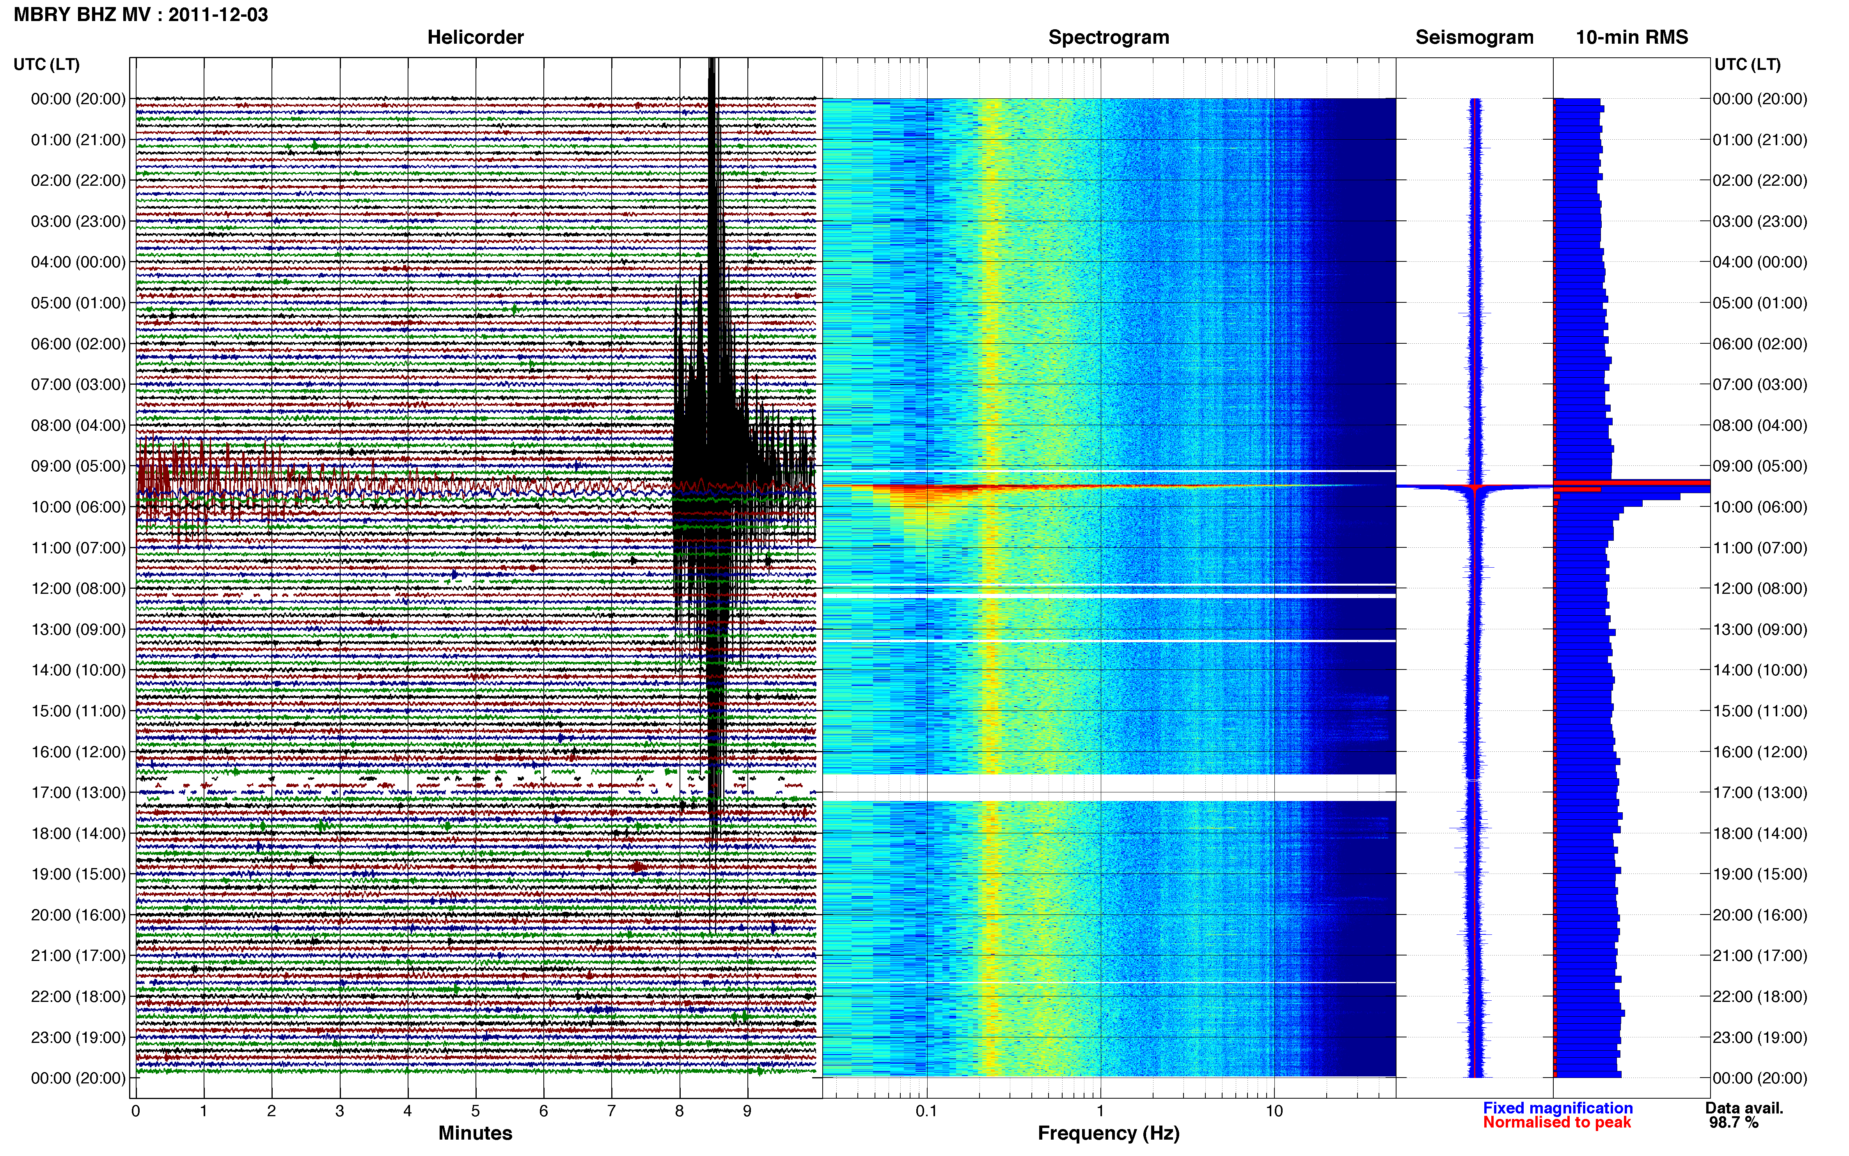This screenshot has height=1156, width=1849.
Task: Click the 'Frequency (Hz)' axis title
Action: coord(1108,1133)
